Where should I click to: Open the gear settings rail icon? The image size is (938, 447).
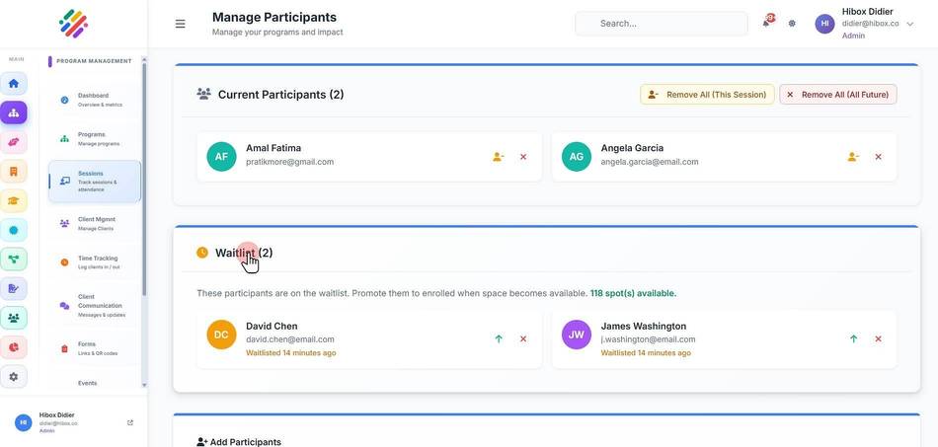point(13,377)
